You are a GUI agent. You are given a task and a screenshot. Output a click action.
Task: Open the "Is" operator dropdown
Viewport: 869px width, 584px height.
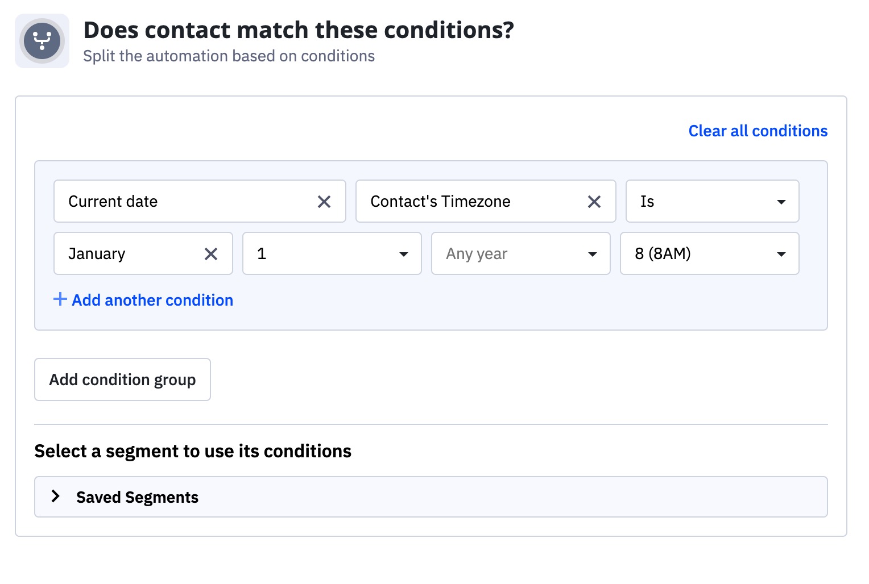point(712,202)
